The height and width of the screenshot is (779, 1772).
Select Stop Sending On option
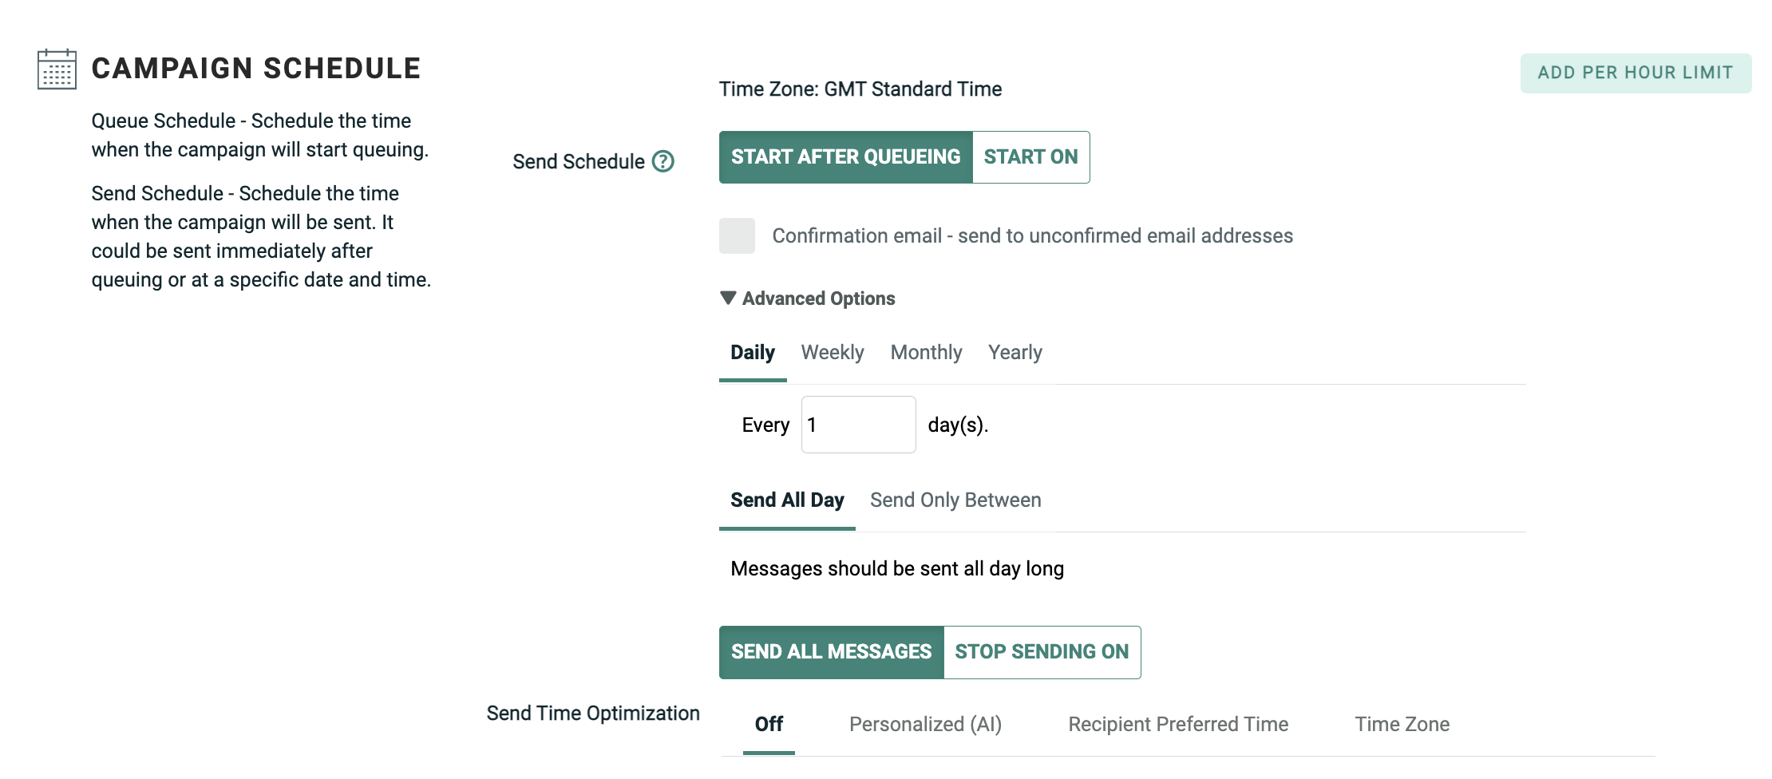(1042, 652)
